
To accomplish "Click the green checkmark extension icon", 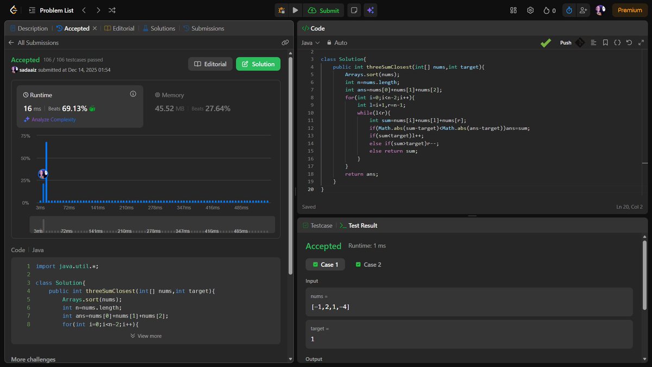I will click(x=546, y=42).
